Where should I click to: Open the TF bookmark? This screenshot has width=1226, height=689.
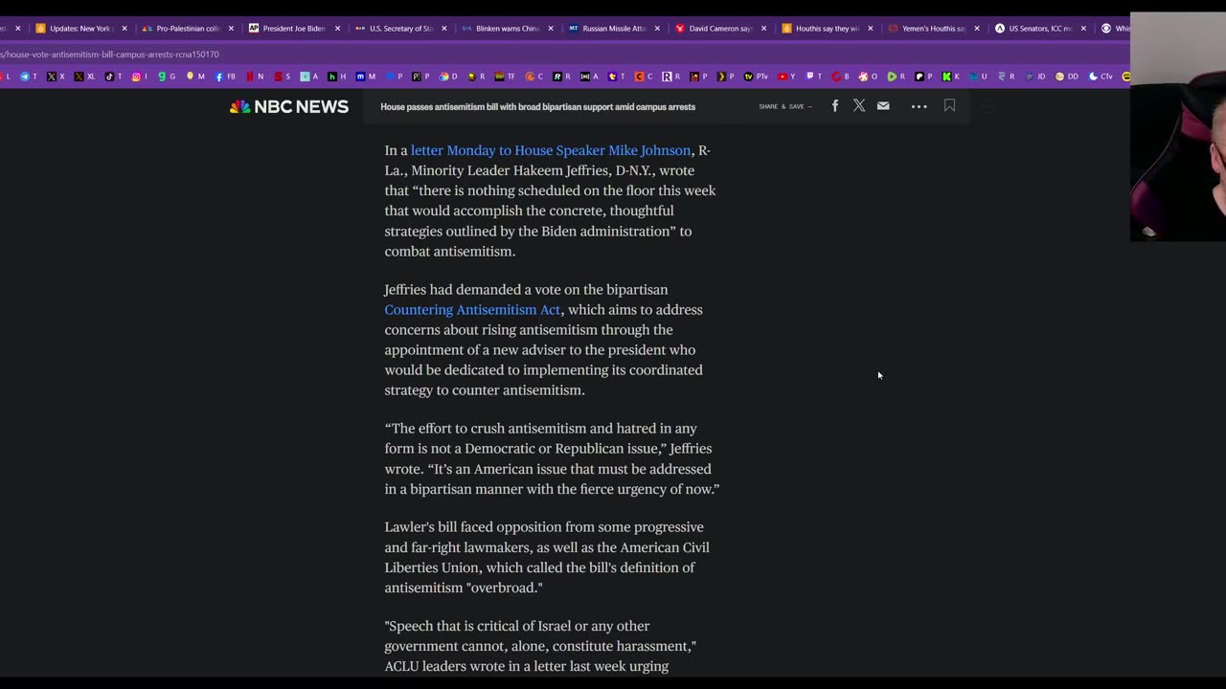pyautogui.click(x=505, y=77)
